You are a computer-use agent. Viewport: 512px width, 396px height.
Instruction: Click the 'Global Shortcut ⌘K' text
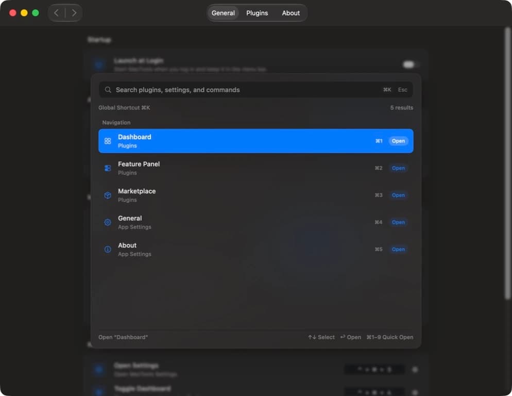(124, 108)
